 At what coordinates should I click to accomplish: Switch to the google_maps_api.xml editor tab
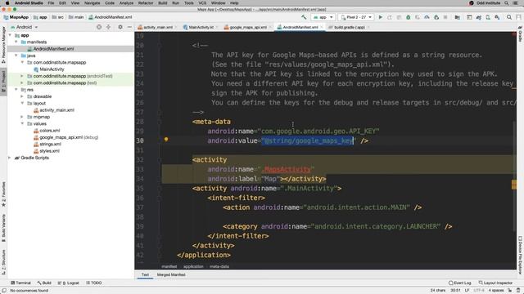point(247,27)
